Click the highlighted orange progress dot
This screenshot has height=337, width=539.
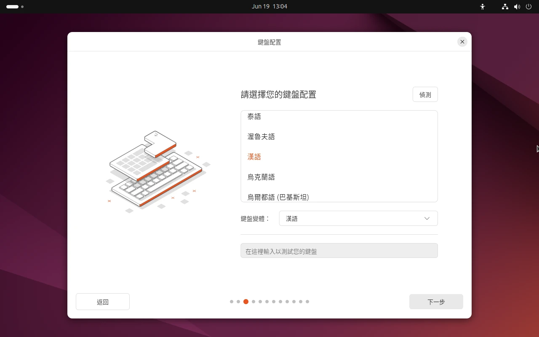coord(246,302)
